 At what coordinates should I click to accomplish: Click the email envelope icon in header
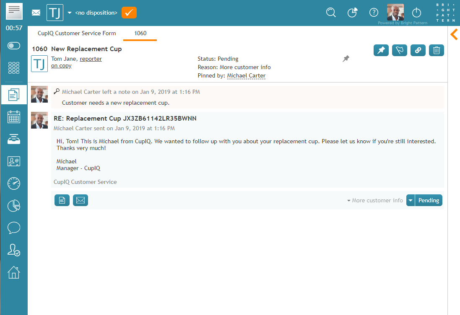[x=36, y=13]
